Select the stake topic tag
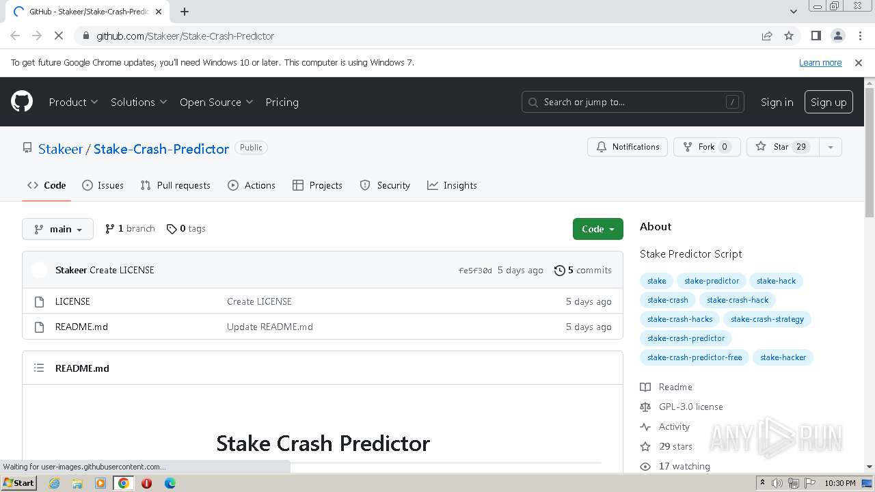 656,281
